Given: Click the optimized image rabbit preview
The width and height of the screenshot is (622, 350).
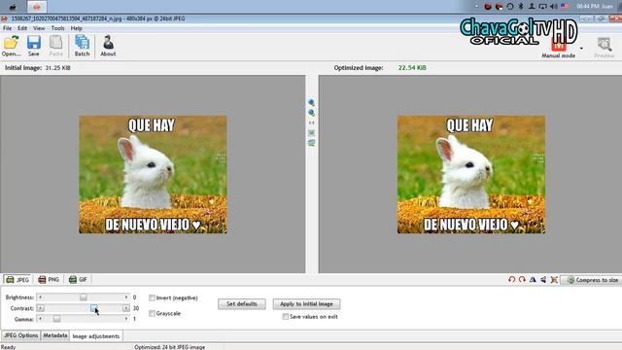Looking at the screenshot, I should point(471,174).
